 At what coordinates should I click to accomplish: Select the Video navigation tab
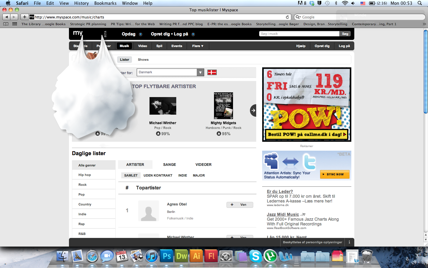pos(143,46)
